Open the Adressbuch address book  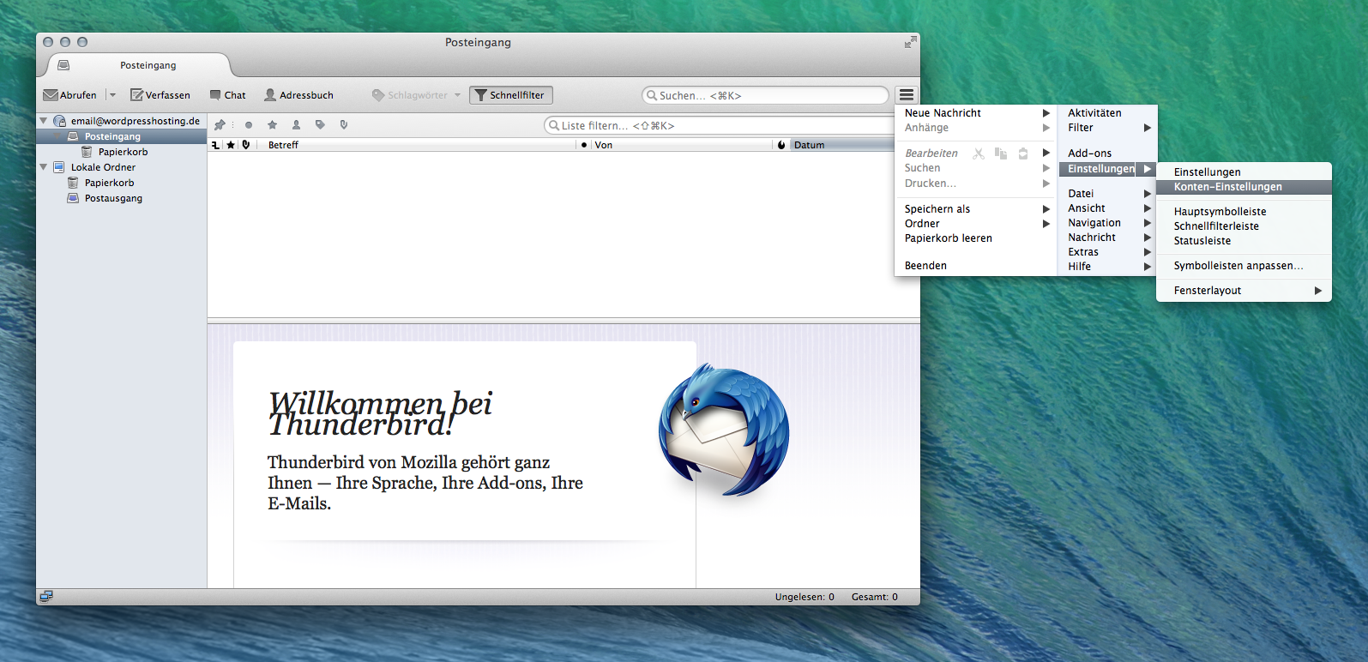(x=298, y=95)
